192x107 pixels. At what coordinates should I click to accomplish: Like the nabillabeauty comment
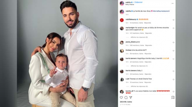(x=173, y=20)
